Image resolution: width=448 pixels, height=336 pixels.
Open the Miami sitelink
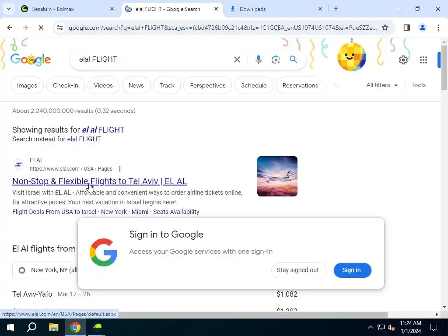pos(140,212)
